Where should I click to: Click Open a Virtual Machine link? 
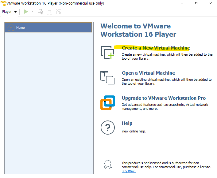148,73
